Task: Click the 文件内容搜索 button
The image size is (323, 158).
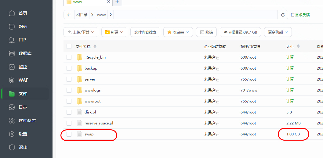Action: pyautogui.click(x=145, y=32)
